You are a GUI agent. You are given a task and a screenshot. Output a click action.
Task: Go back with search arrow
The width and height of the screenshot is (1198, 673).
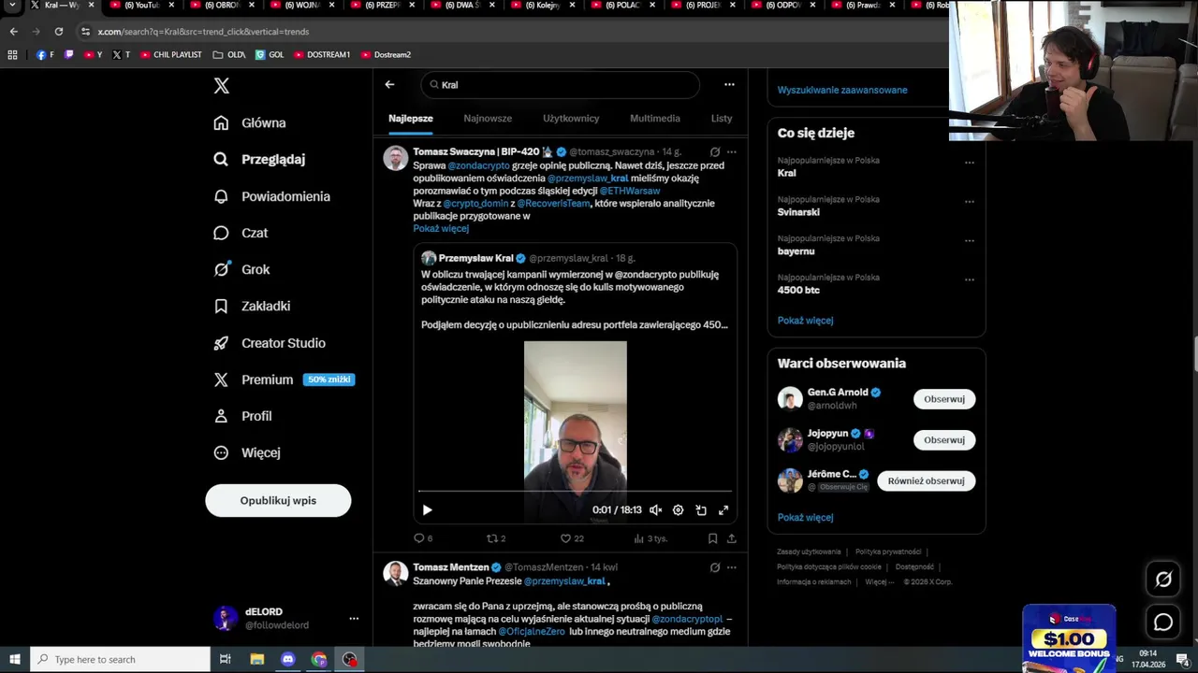click(389, 84)
